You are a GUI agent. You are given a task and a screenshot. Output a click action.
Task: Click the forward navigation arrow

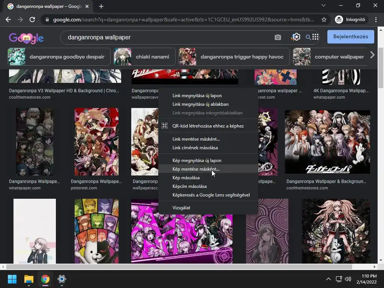click(20, 19)
